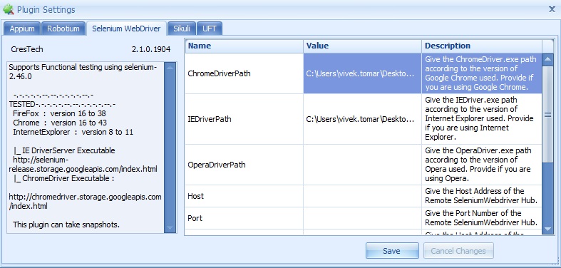This screenshot has height=268, width=561.
Task: Click the ChromeDriver.exe path description cell
Action: coord(482,73)
